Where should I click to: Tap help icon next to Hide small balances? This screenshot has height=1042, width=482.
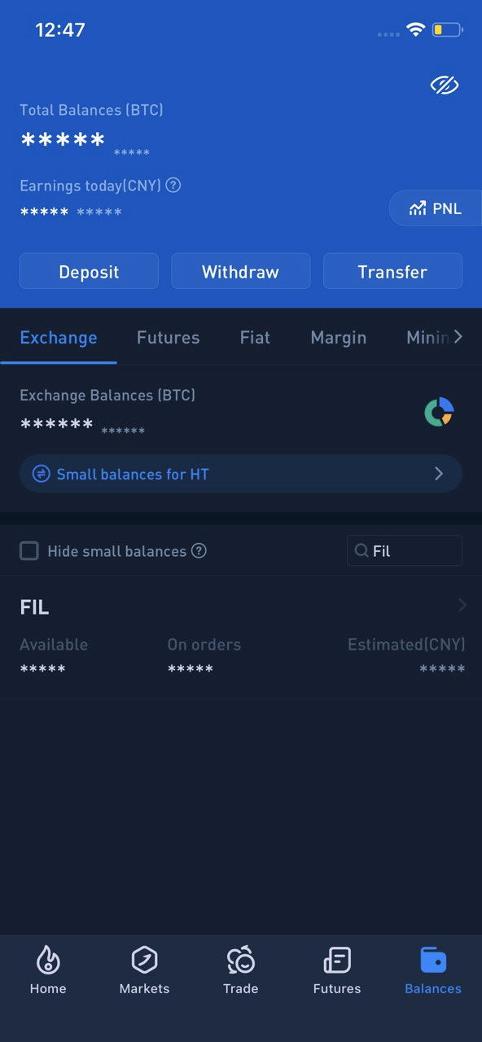click(199, 551)
